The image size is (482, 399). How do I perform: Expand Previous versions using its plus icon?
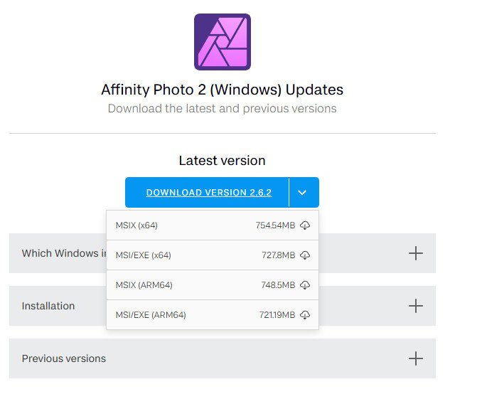(x=416, y=358)
